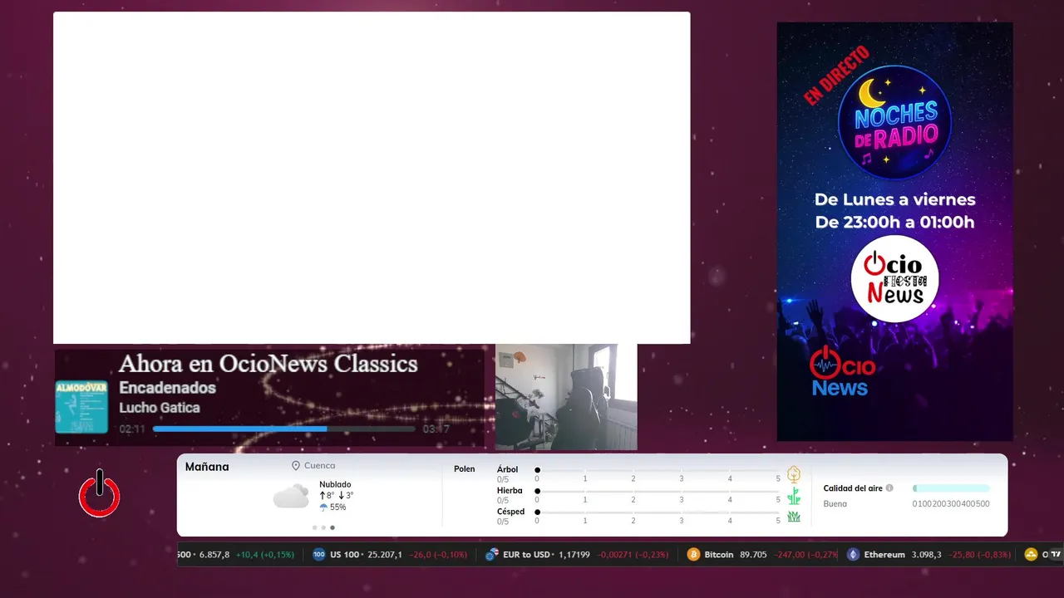Image resolution: width=1064 pixels, height=598 pixels.
Task: Click the Nublado weather condition text
Action: pos(335,484)
